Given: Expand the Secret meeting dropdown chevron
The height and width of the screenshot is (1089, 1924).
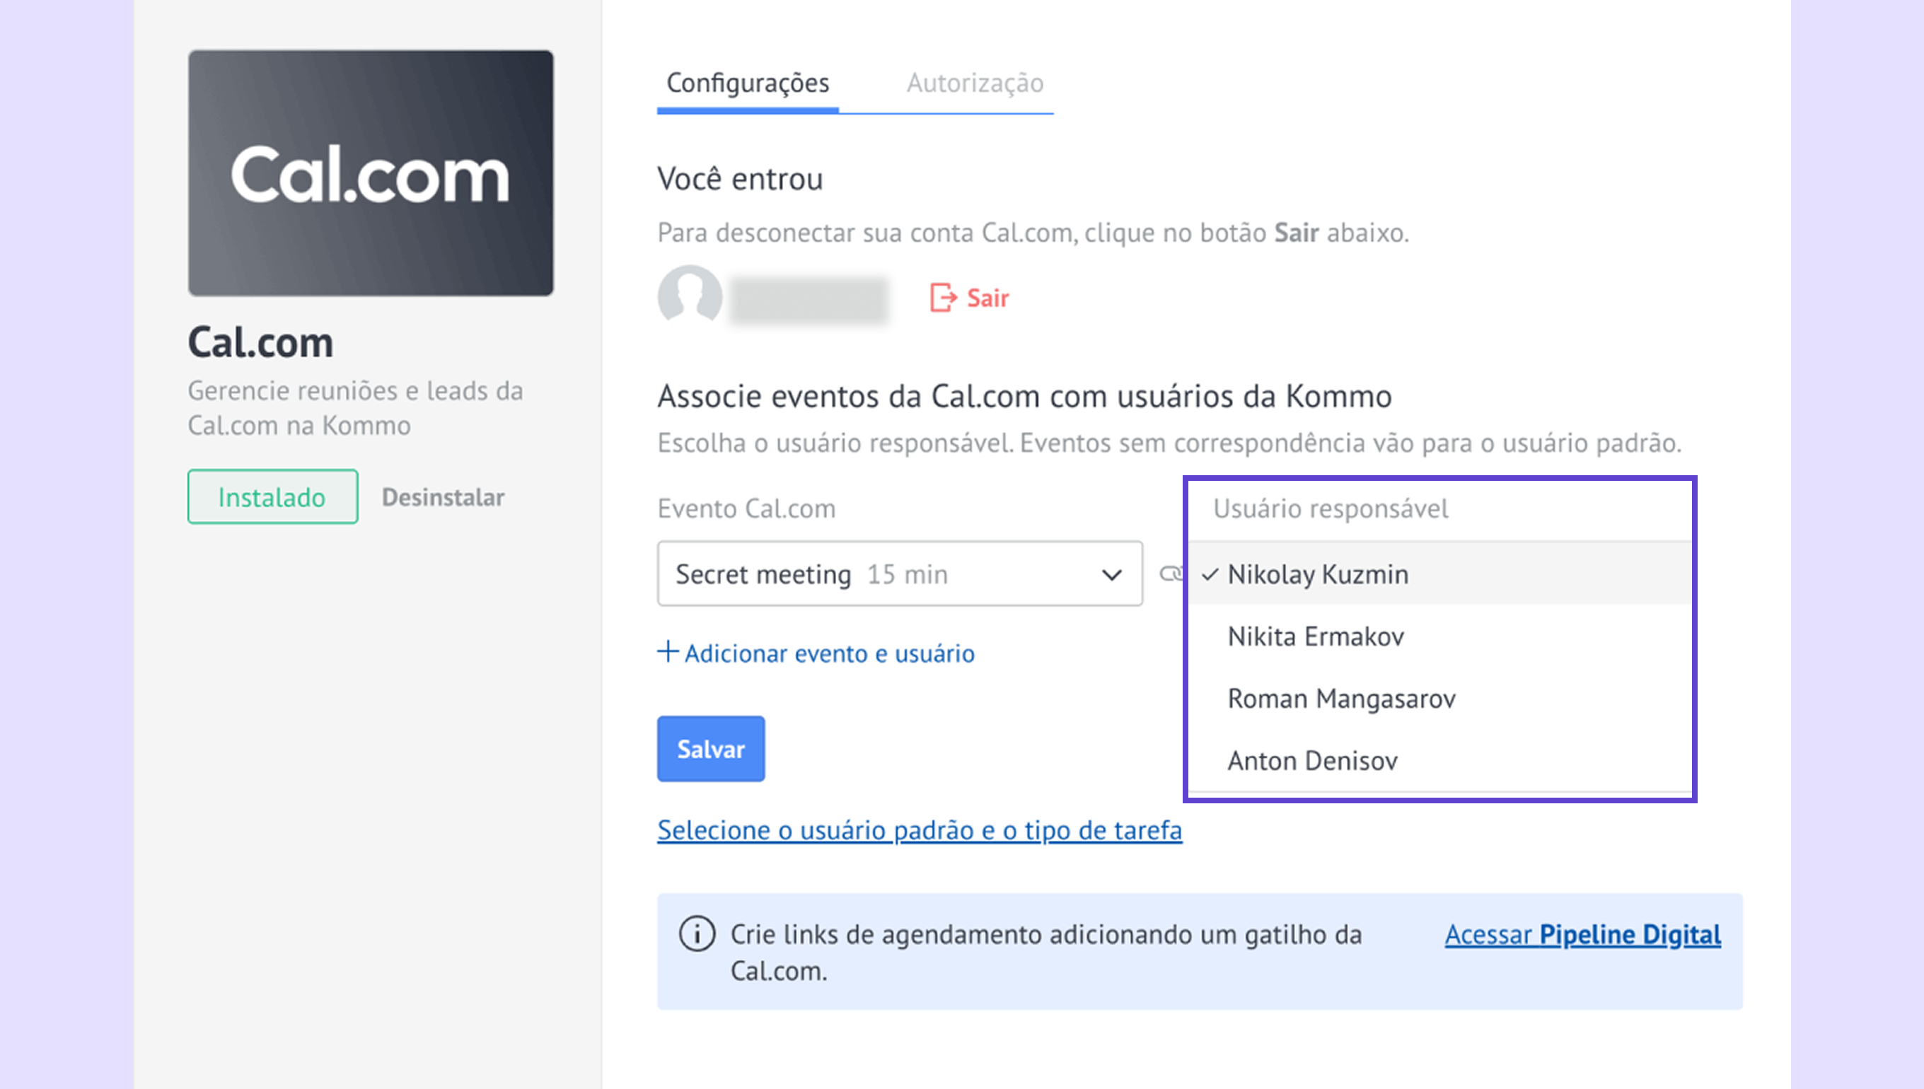Looking at the screenshot, I should point(1112,574).
